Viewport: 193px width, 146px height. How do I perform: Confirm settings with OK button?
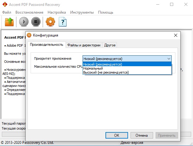coord(117,135)
